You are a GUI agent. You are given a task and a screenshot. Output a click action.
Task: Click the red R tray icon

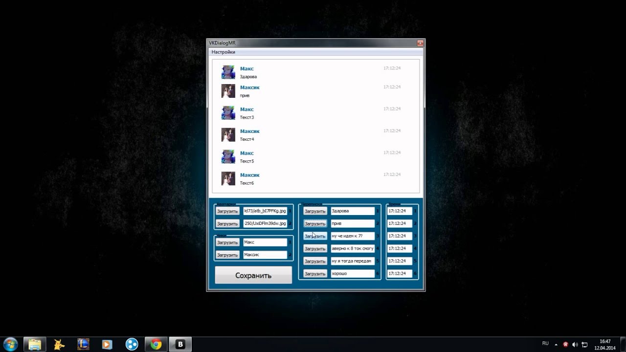coord(566,344)
